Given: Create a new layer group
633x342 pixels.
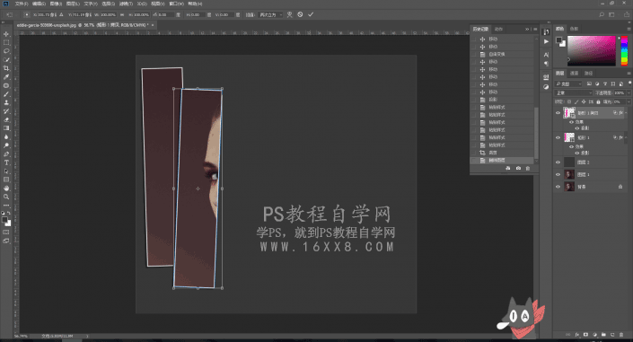Looking at the screenshot, I should tap(603, 335).
